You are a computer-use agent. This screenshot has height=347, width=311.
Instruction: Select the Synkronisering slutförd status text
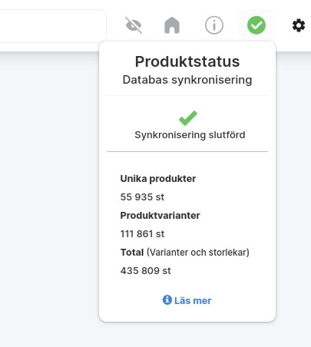tap(190, 135)
